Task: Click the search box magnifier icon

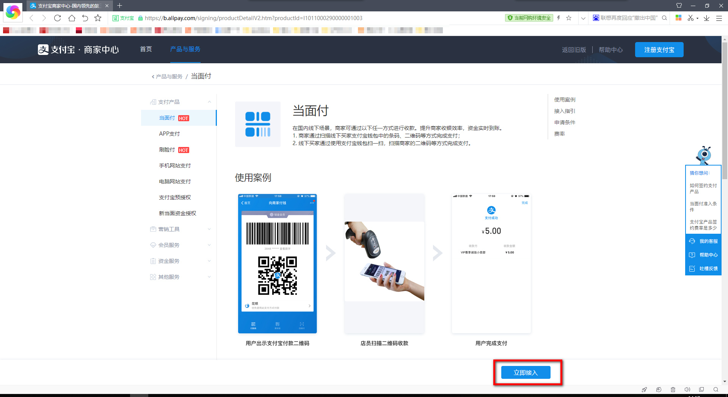Action: click(664, 18)
